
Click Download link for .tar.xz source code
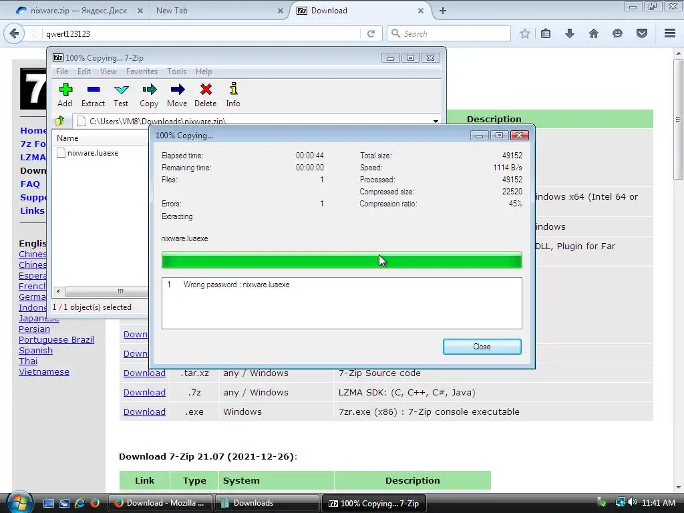pos(144,373)
